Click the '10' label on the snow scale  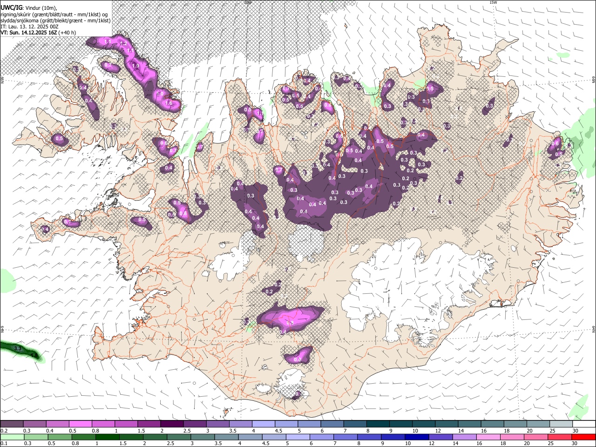pos(415,431)
